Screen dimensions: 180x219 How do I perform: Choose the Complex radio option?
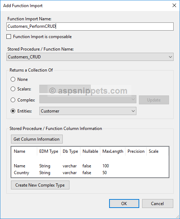click(x=13, y=100)
